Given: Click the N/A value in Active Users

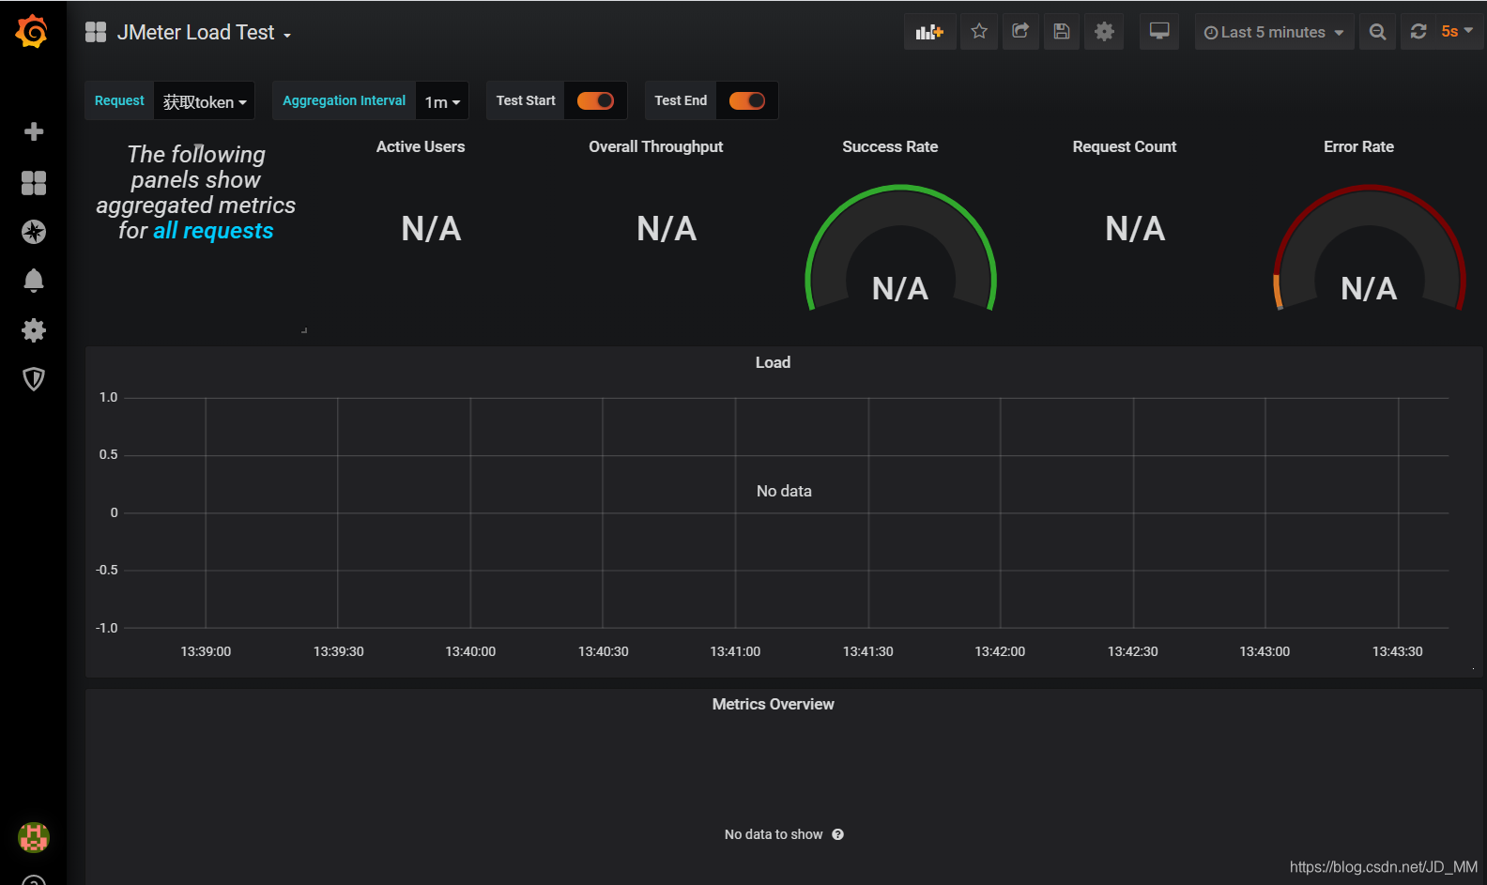Looking at the screenshot, I should (431, 228).
